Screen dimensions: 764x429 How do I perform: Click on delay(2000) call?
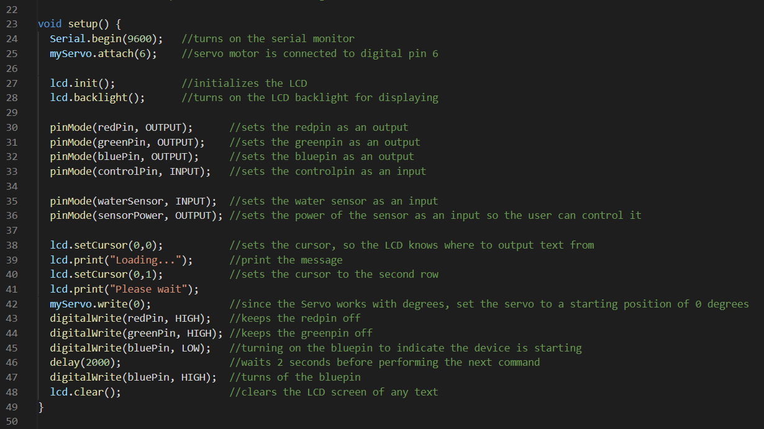(85, 362)
